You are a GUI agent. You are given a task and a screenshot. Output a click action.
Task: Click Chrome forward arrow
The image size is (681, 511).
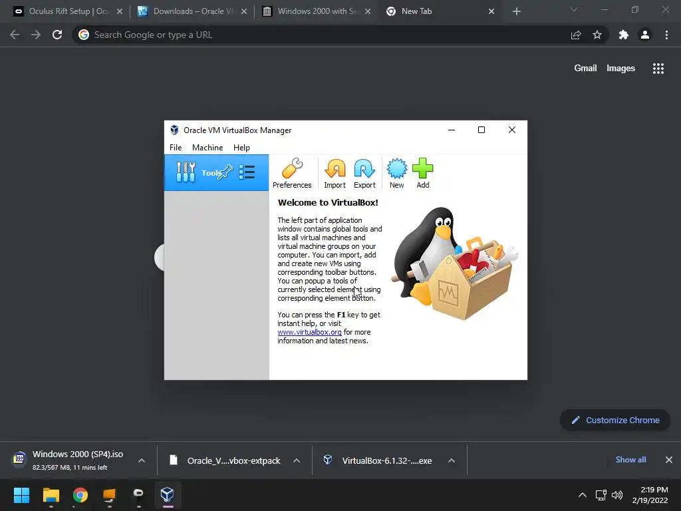click(36, 35)
